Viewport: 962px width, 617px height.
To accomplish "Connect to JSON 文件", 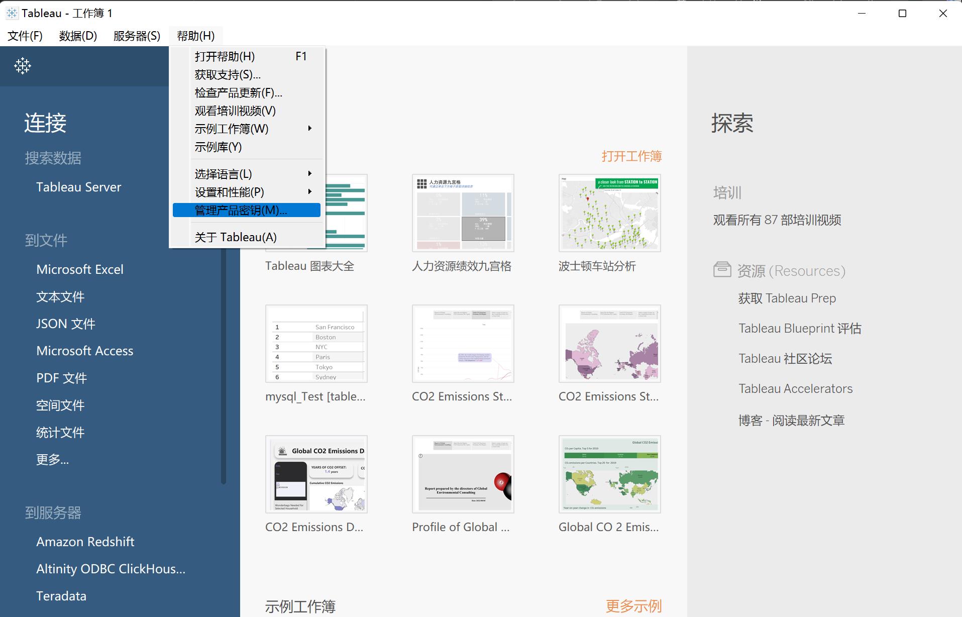I will 66,324.
